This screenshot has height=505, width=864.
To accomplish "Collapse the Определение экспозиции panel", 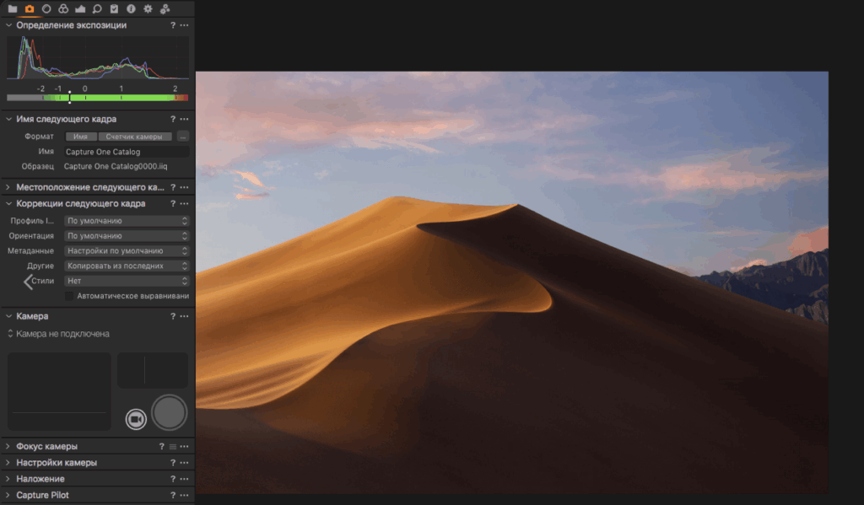I will tap(8, 25).
